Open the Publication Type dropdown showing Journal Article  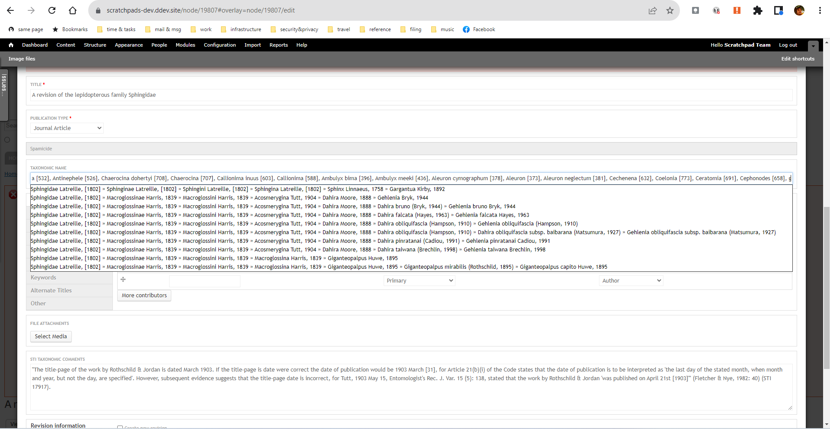[x=67, y=128]
